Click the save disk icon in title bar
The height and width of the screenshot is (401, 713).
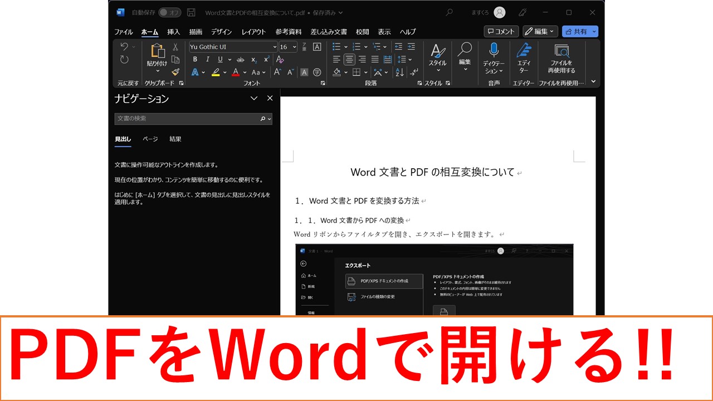(191, 12)
